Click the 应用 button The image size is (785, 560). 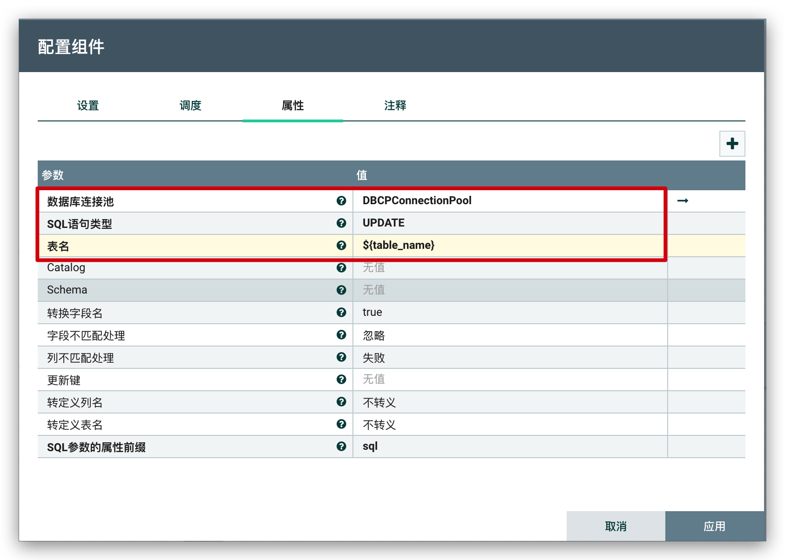tap(714, 526)
